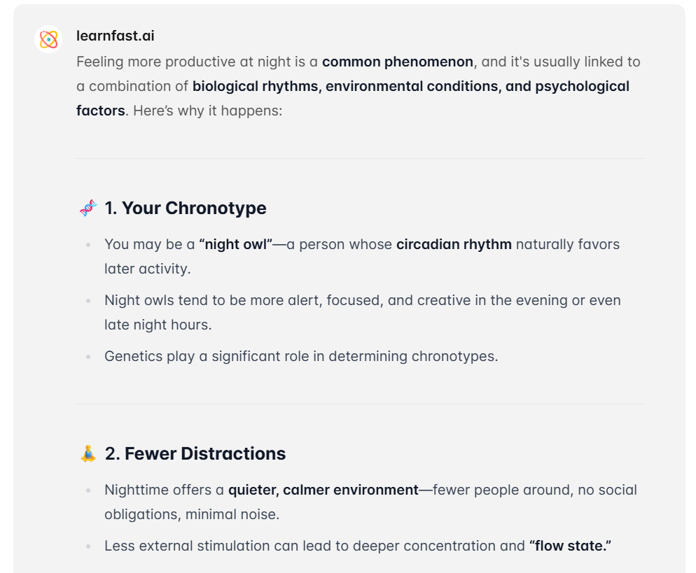Image resolution: width=696 pixels, height=573 pixels.
Task: Click the divider line above Fewer Distractions
Action: (x=360, y=404)
